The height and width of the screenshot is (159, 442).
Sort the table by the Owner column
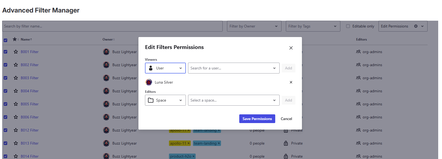[x=108, y=39]
